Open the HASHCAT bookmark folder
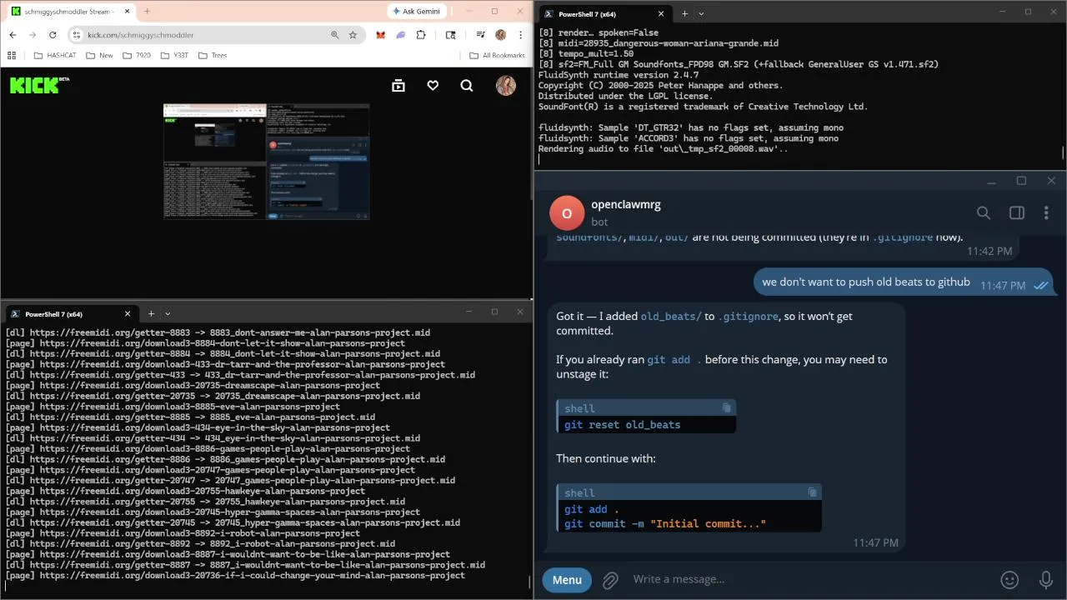Screen dimensions: 1067x600 [54, 56]
